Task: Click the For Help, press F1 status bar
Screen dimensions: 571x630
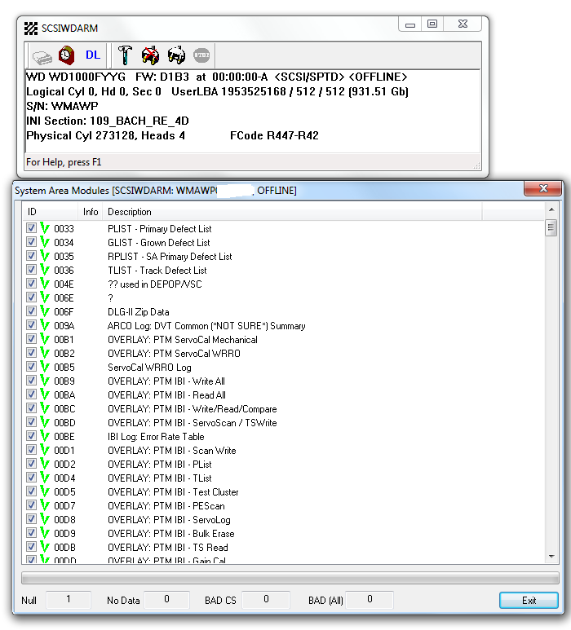Action: pyautogui.click(x=252, y=162)
